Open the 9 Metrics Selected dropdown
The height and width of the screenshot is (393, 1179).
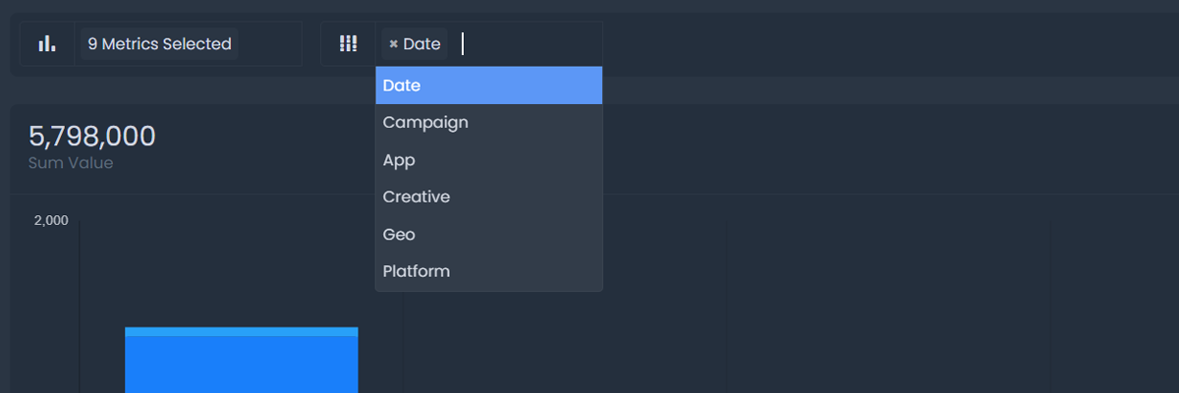(159, 44)
